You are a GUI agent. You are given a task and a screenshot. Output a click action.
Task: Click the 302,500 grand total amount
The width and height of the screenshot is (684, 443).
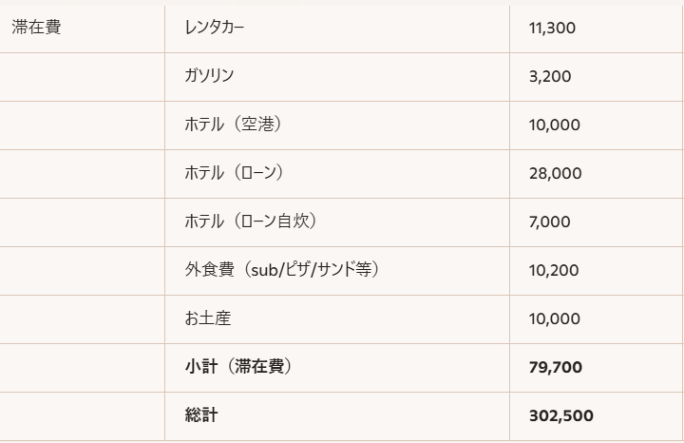560,415
